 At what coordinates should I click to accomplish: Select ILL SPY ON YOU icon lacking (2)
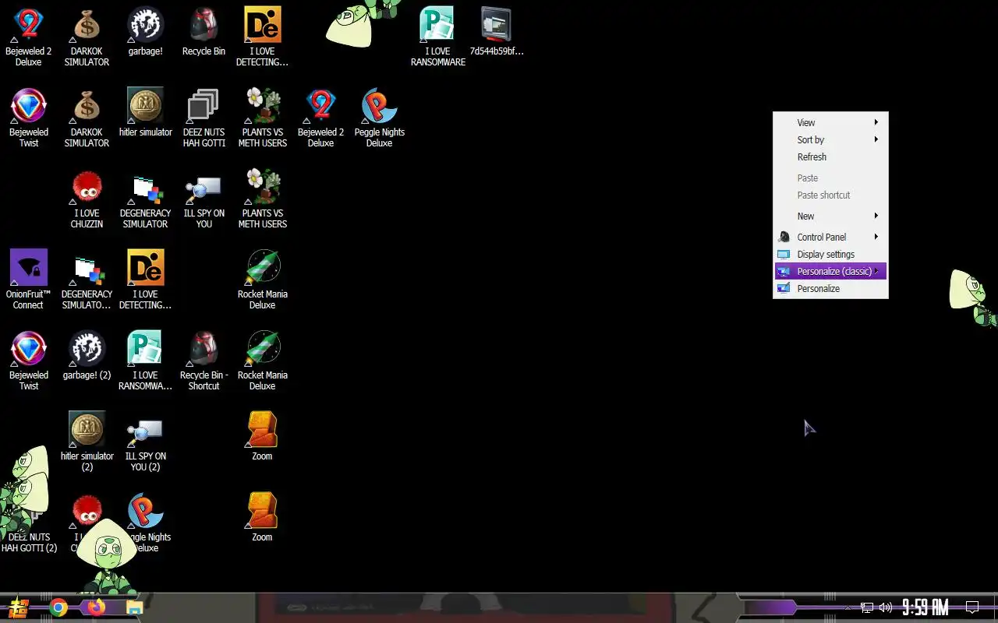pyautogui.click(x=203, y=198)
